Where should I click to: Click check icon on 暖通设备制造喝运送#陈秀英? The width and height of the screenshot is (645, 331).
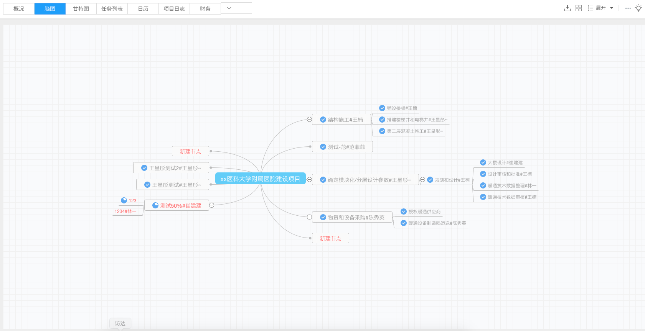[404, 223]
